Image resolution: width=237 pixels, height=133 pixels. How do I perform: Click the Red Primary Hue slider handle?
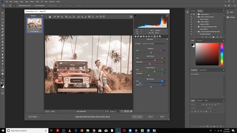coord(155,60)
